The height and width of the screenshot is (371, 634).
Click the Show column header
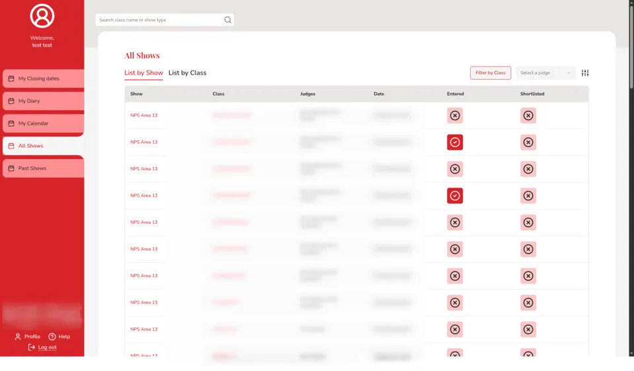click(x=136, y=94)
